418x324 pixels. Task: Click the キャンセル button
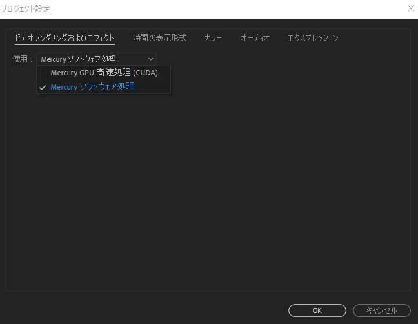pyautogui.click(x=381, y=310)
